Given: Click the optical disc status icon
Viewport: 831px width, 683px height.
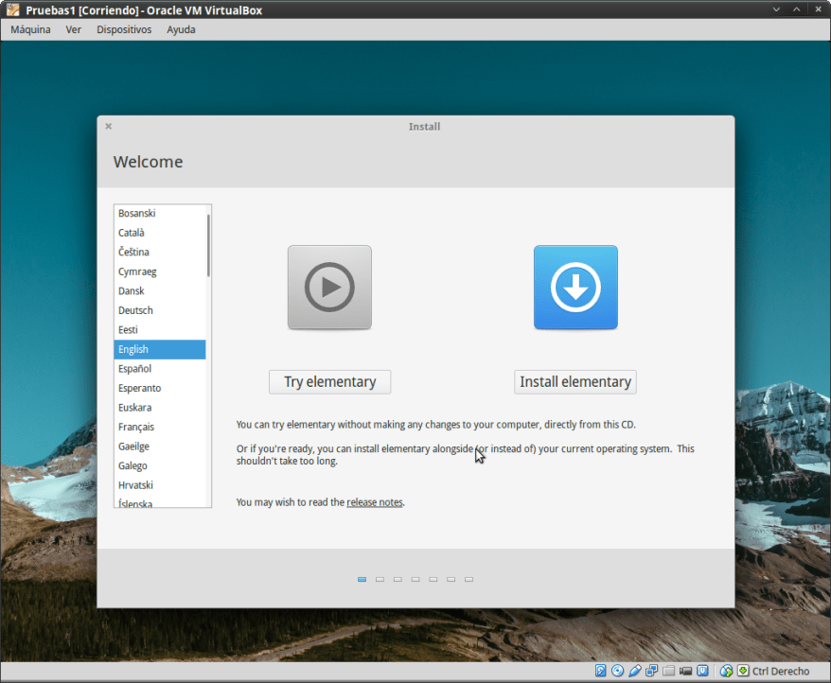Looking at the screenshot, I should [617, 671].
